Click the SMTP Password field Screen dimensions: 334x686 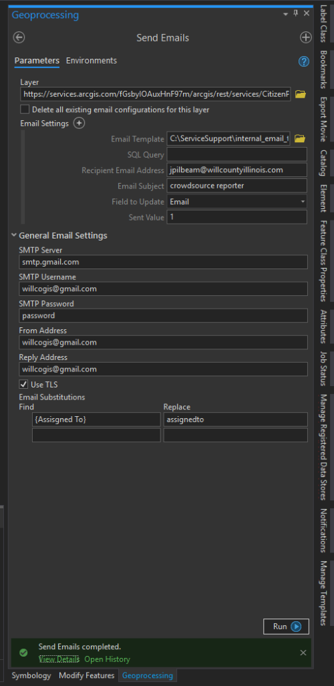pyautogui.click(x=163, y=315)
